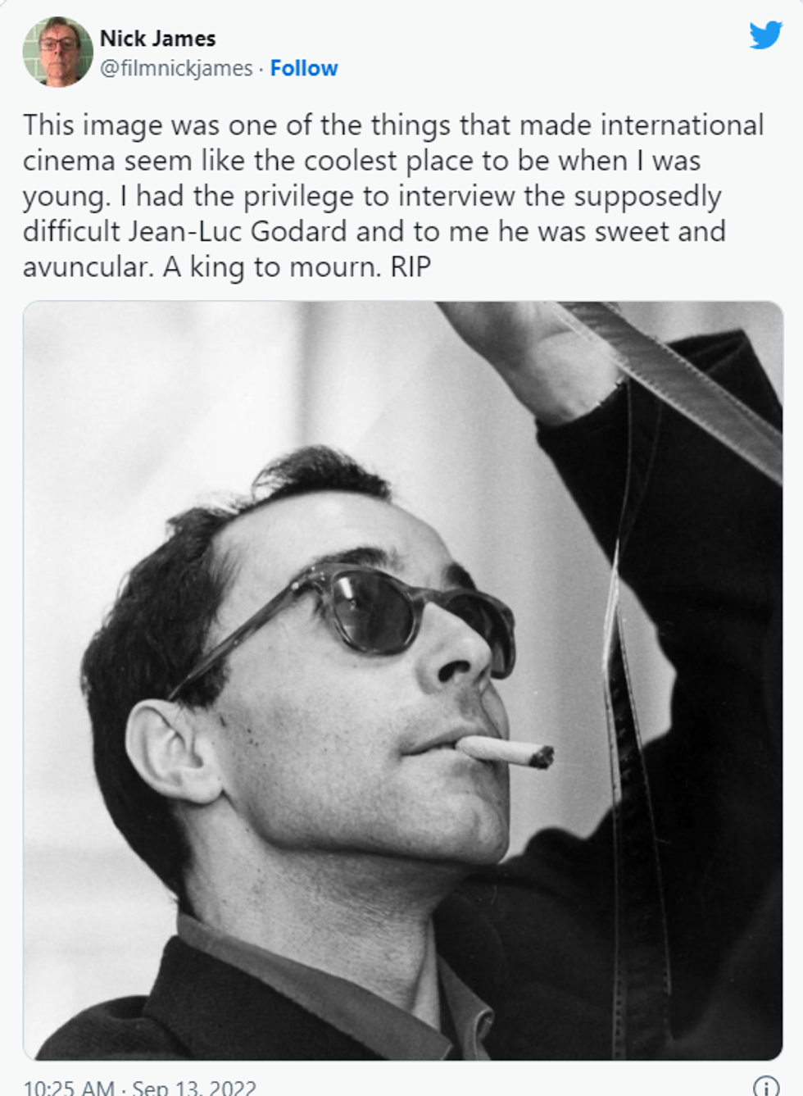Visit the @filmnickjames handle link
Viewport: 803px width, 1096px height.
tap(176, 68)
